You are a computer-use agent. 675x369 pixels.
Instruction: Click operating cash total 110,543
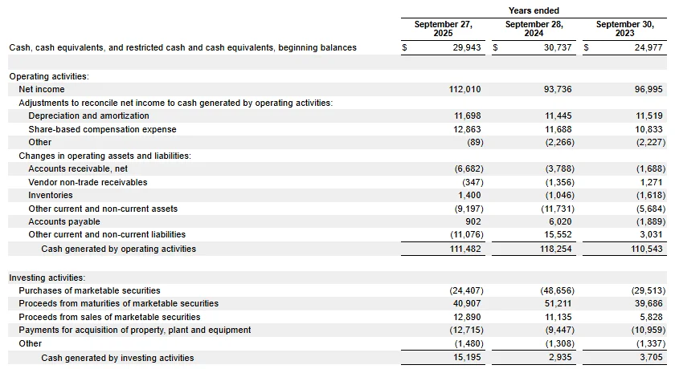(647, 249)
